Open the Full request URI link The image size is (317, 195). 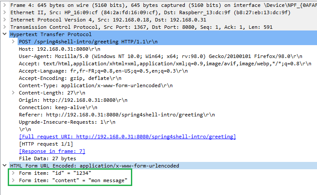pos(127,137)
